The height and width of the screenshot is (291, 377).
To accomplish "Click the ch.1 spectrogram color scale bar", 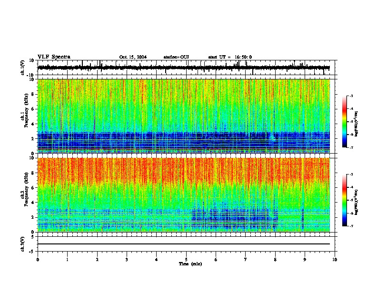I will click(344, 122).
